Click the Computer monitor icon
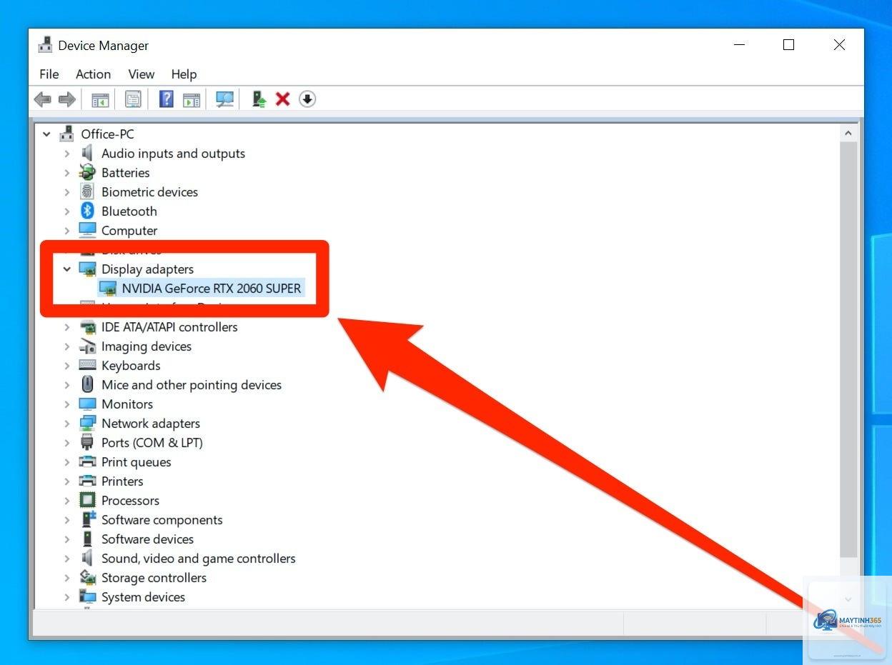This screenshot has width=892, height=665. [x=87, y=230]
